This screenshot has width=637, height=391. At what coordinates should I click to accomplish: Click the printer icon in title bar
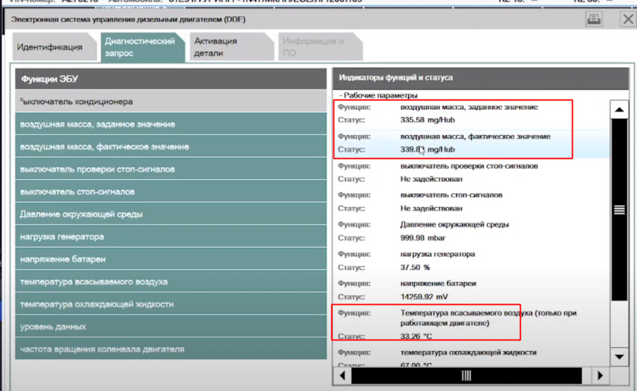pyautogui.click(x=593, y=19)
